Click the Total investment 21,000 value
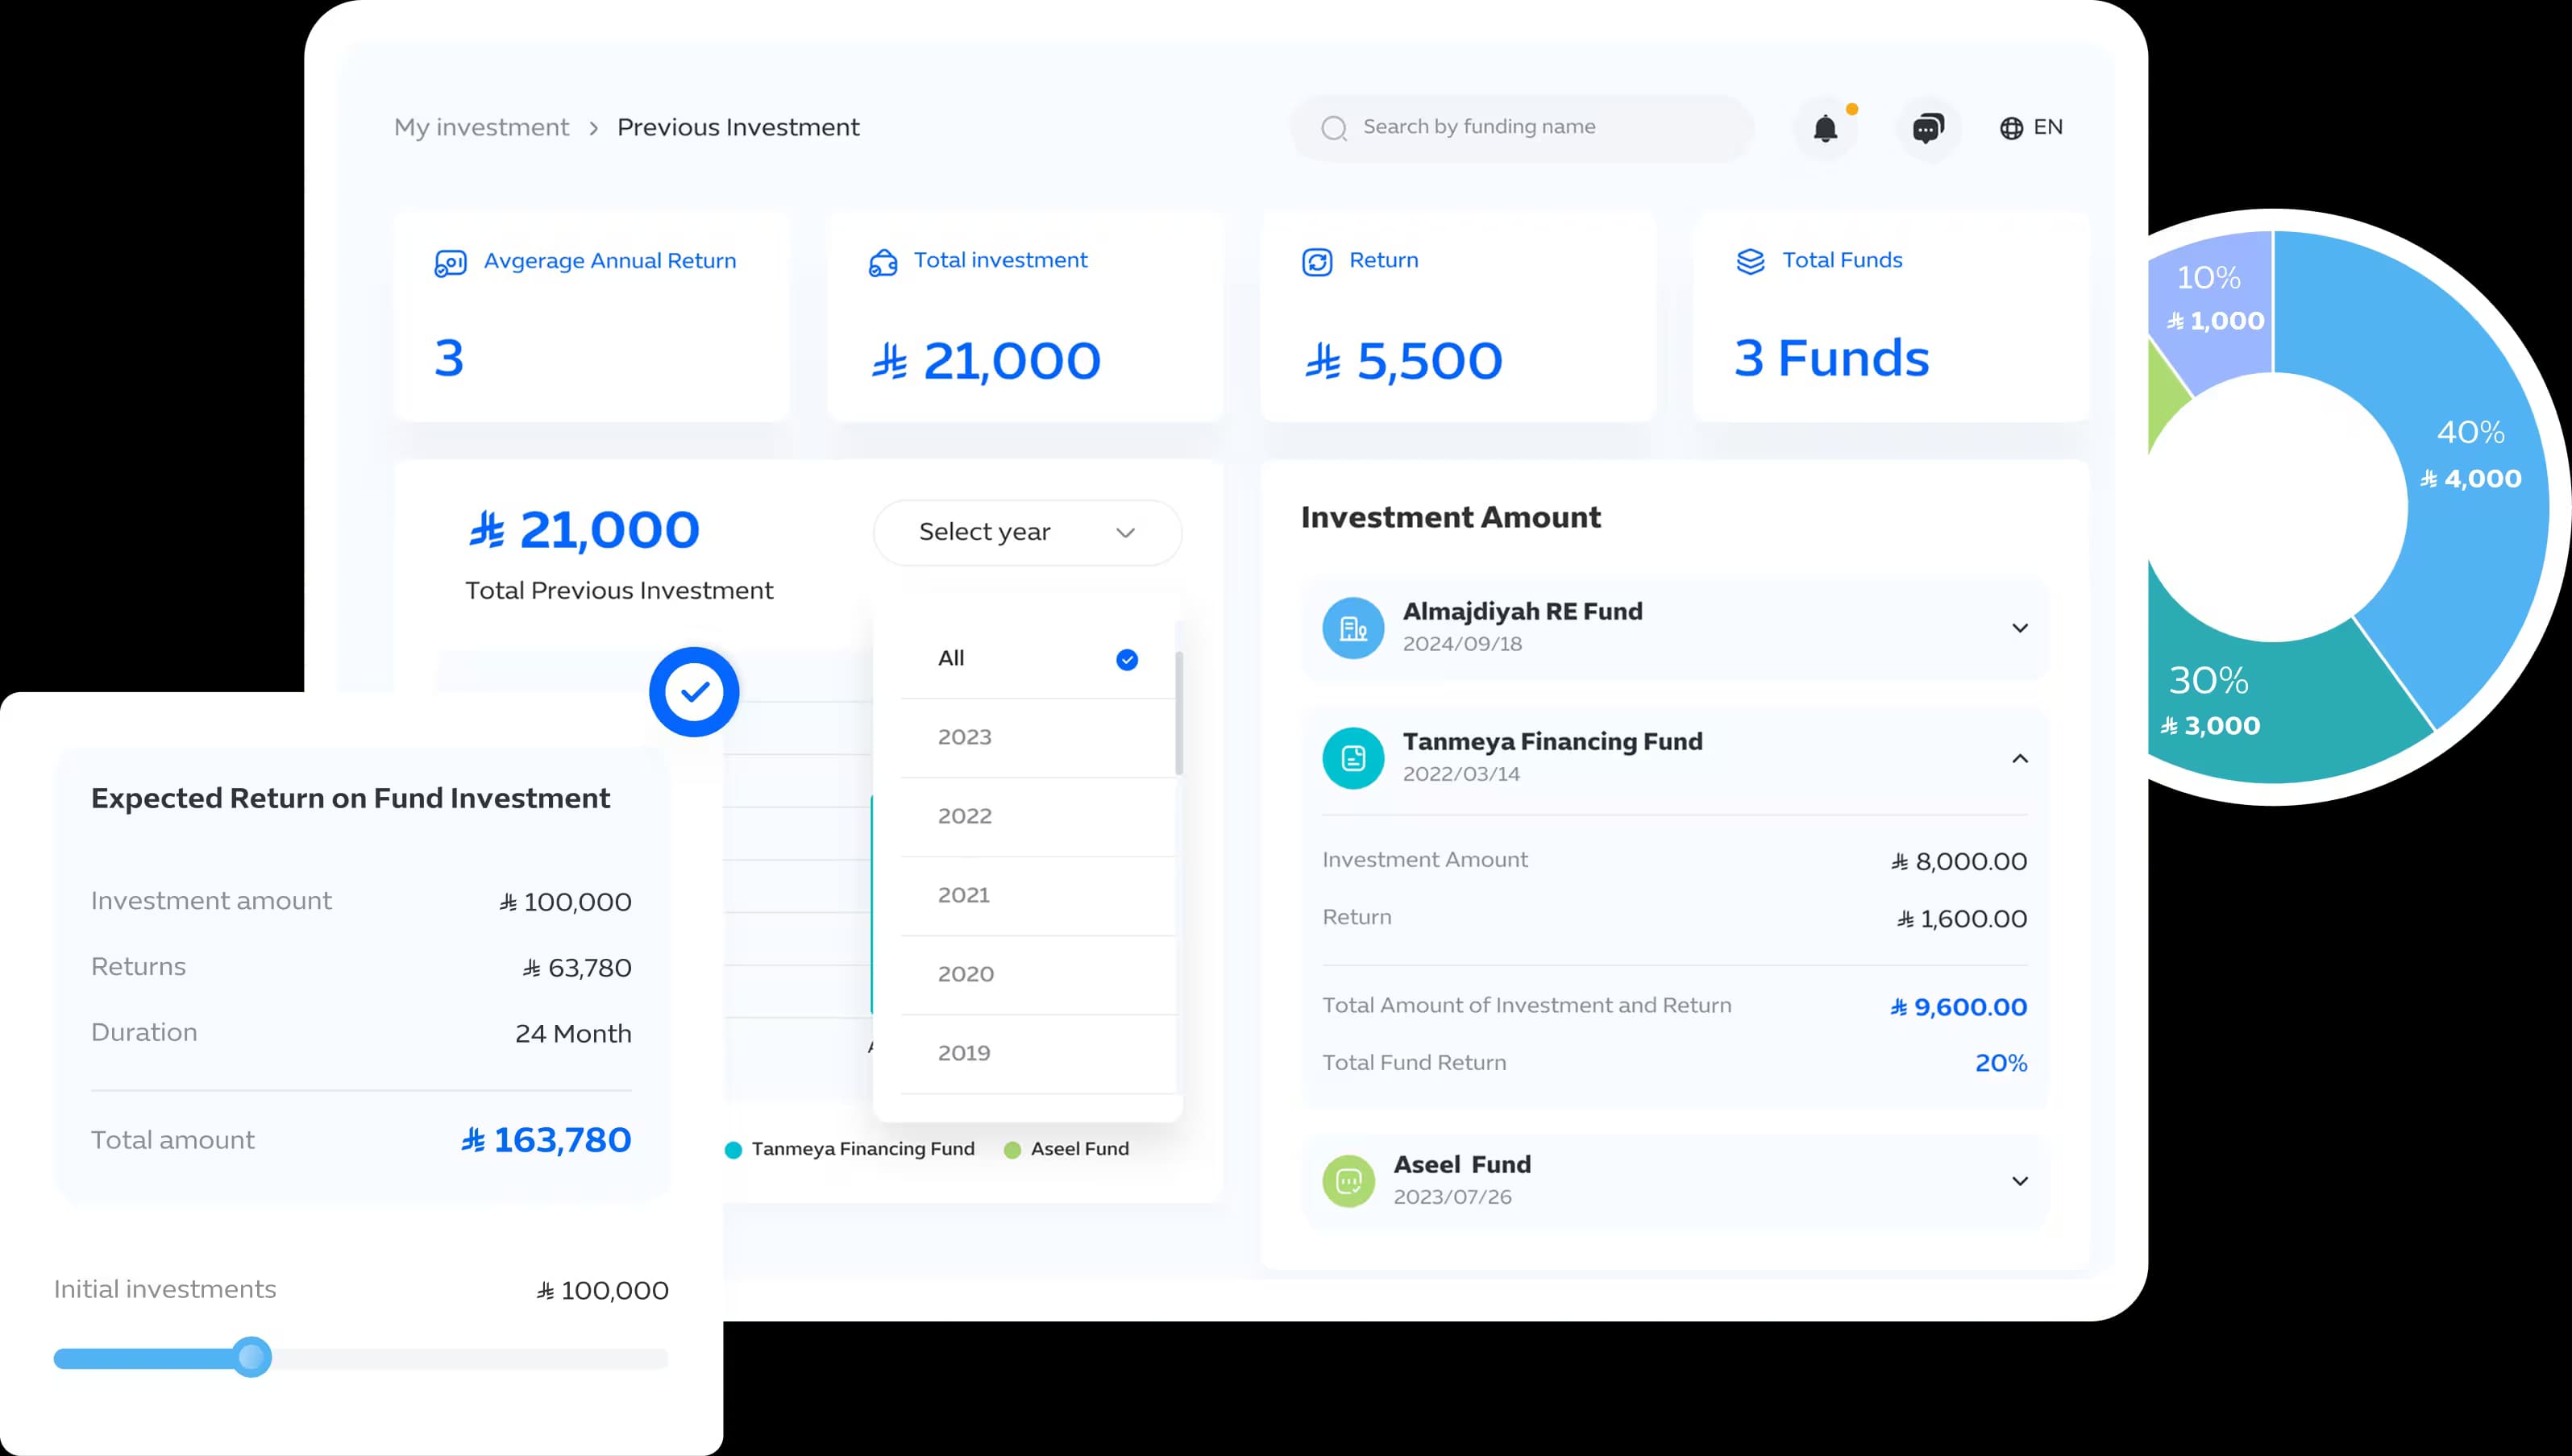The width and height of the screenshot is (2572, 1456). (985, 361)
